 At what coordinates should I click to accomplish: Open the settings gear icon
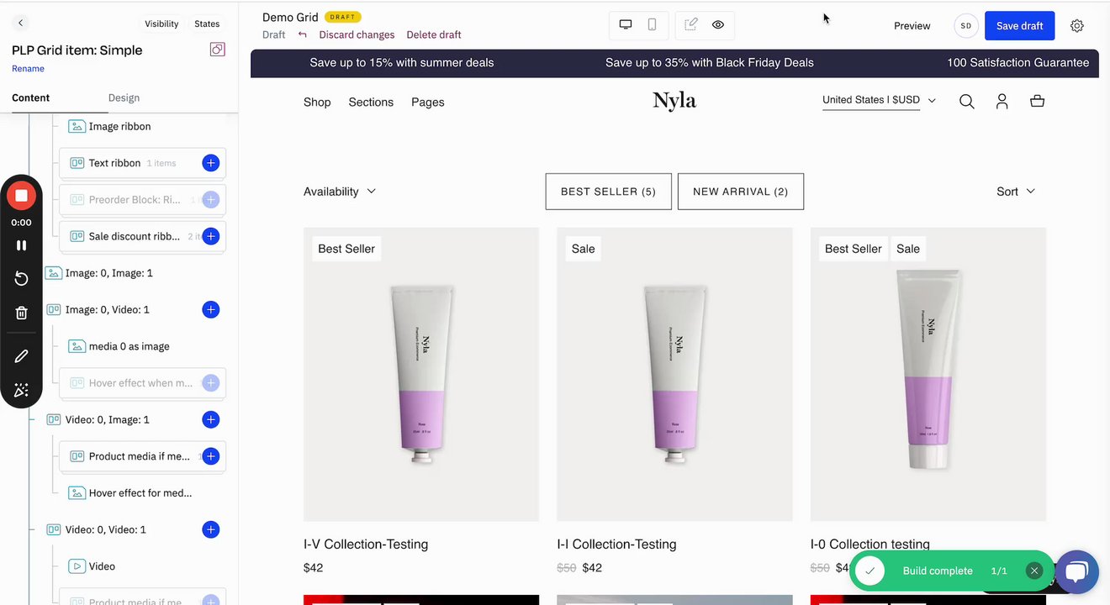click(x=1077, y=26)
